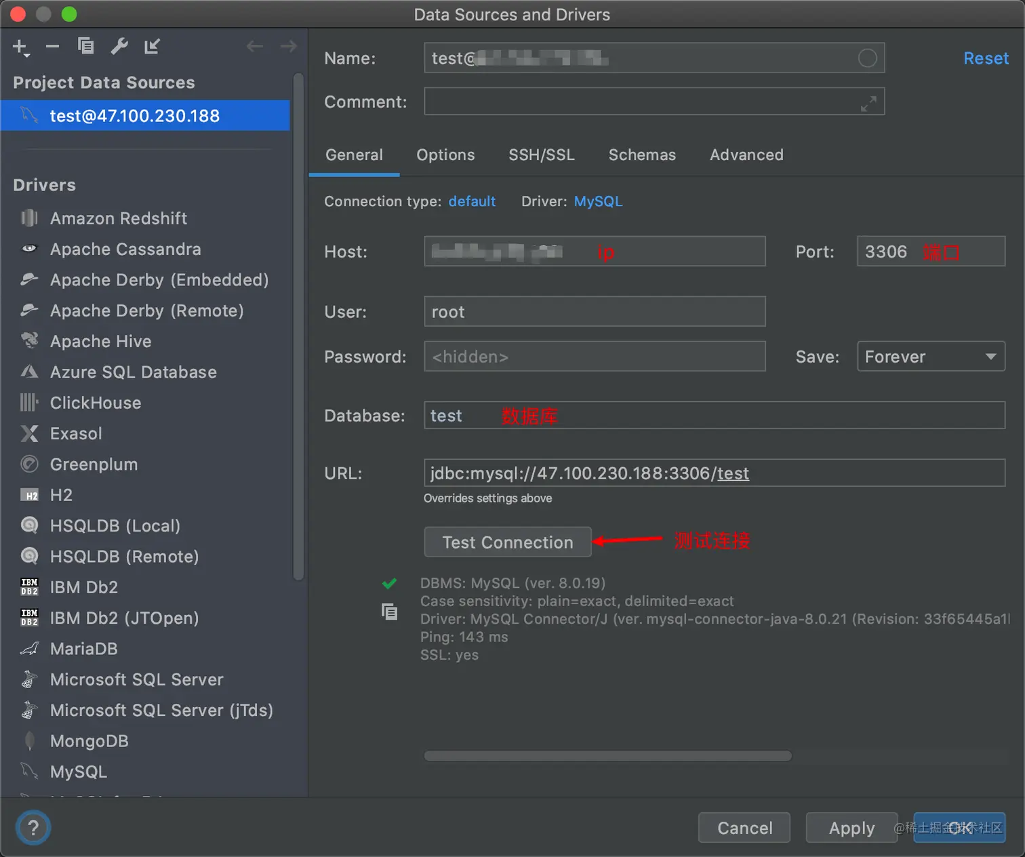Click the User field containing root

[595, 312]
